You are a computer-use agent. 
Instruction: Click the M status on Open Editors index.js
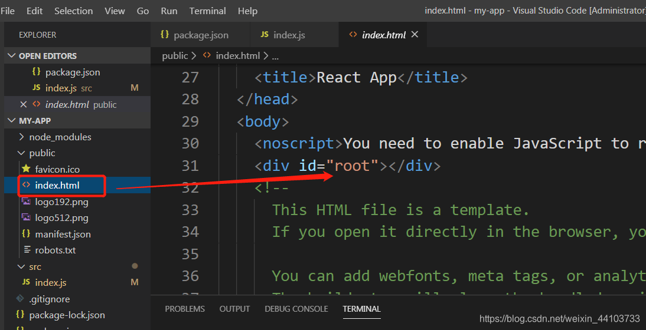tap(134, 88)
